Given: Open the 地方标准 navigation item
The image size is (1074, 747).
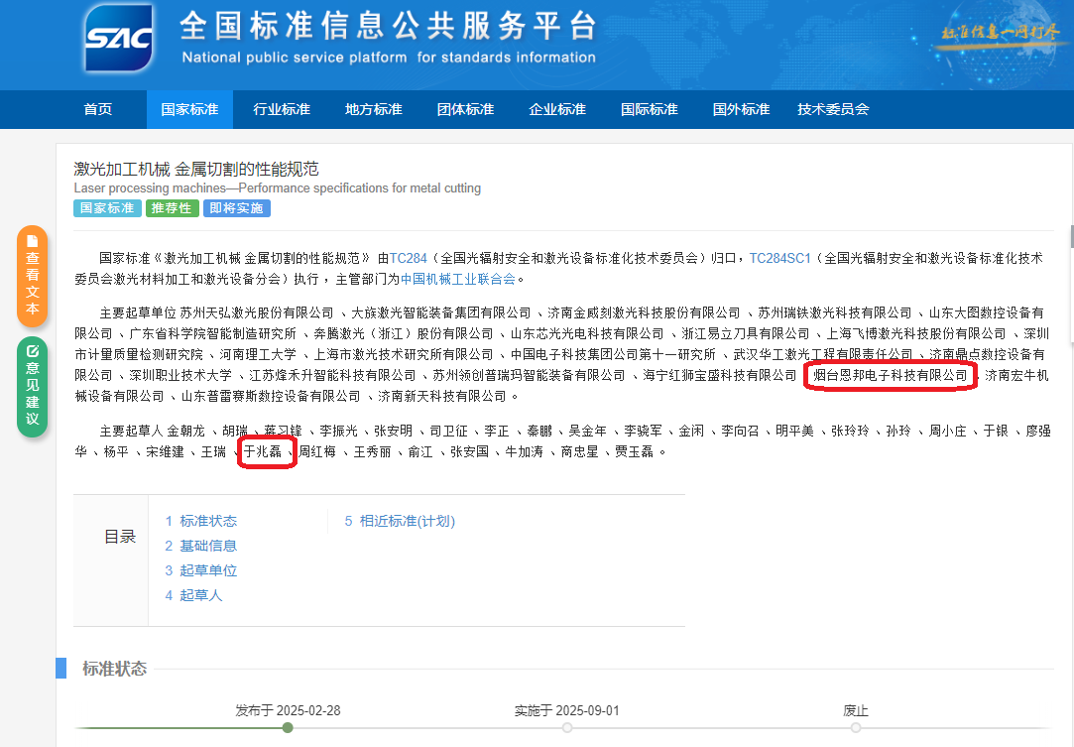Looking at the screenshot, I should [373, 110].
